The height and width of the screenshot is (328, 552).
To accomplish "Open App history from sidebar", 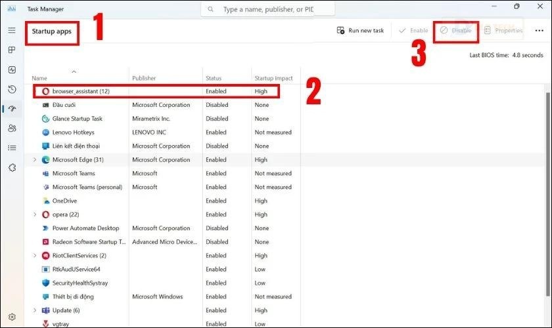I will (12, 89).
